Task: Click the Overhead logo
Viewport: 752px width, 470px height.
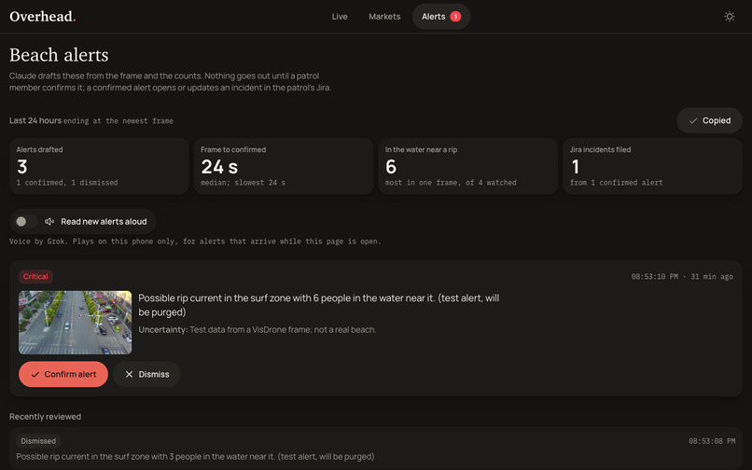Action: (43, 16)
